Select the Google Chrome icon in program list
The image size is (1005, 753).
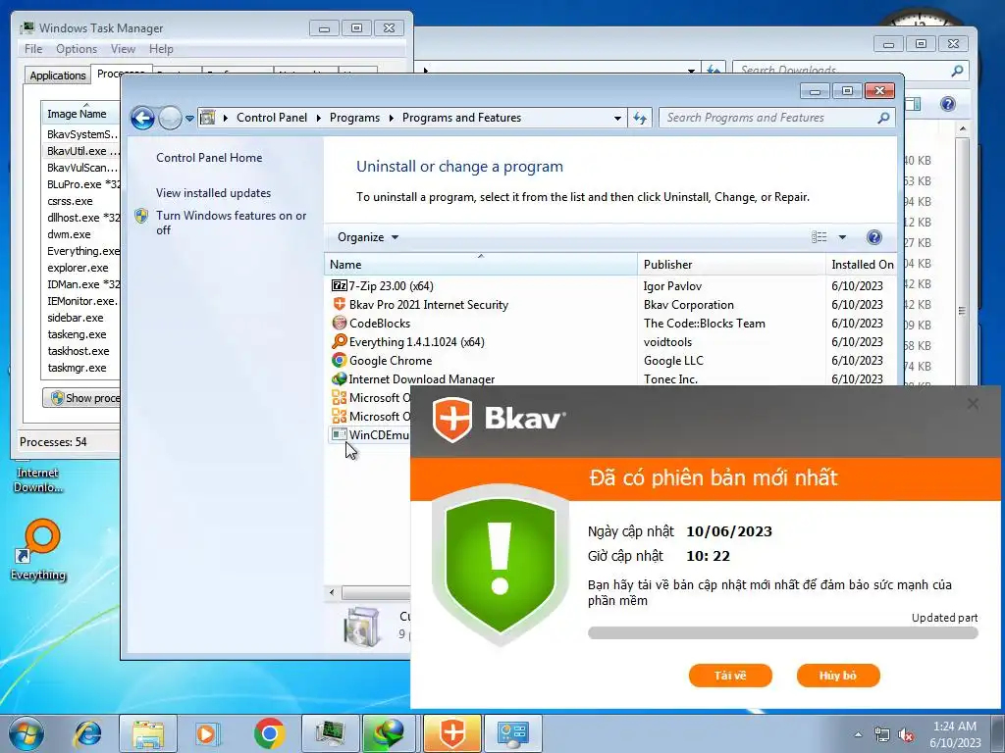coord(339,360)
